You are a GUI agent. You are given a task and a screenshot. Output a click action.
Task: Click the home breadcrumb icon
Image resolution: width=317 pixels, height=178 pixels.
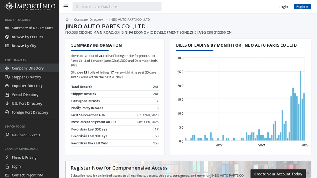pos(67,19)
